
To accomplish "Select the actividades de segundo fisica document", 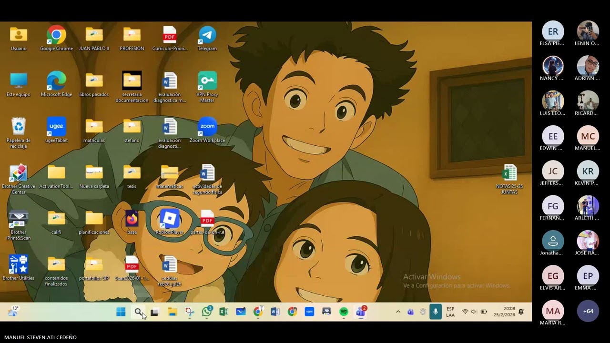I will tap(207, 179).
